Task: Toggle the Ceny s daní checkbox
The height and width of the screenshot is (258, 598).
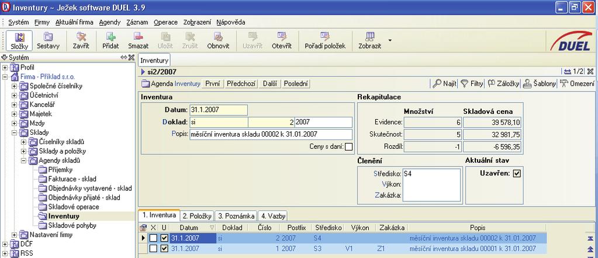Action: (348, 147)
